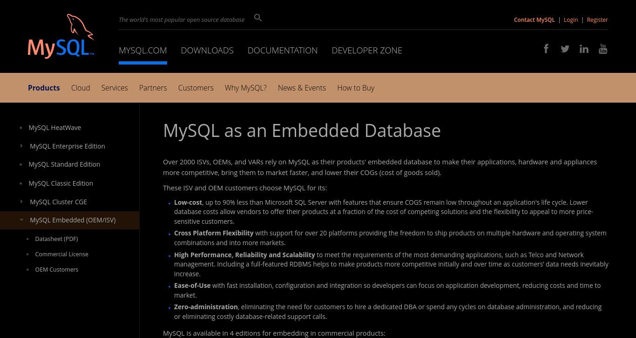Click the search field placeholder text

[x=182, y=19]
